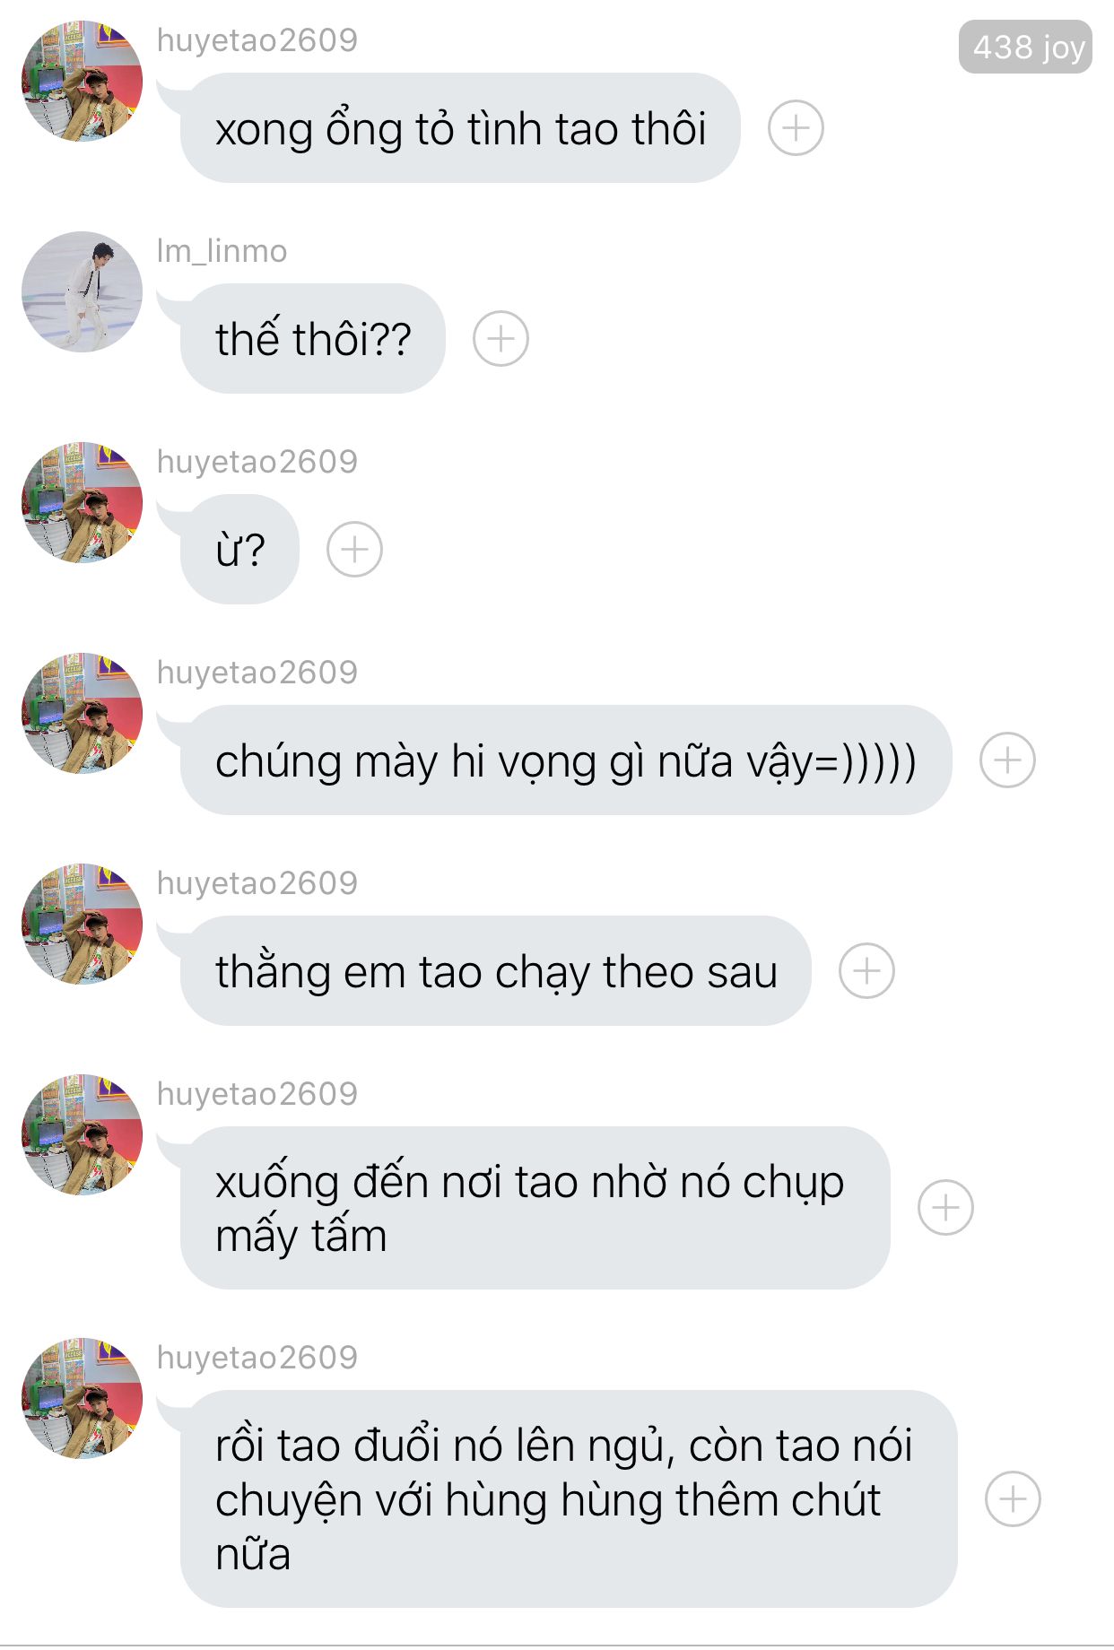Open huyetao2609 avatar beside "chúng mày" message
This screenshot has height=1650, width=1114.
pos(82,714)
